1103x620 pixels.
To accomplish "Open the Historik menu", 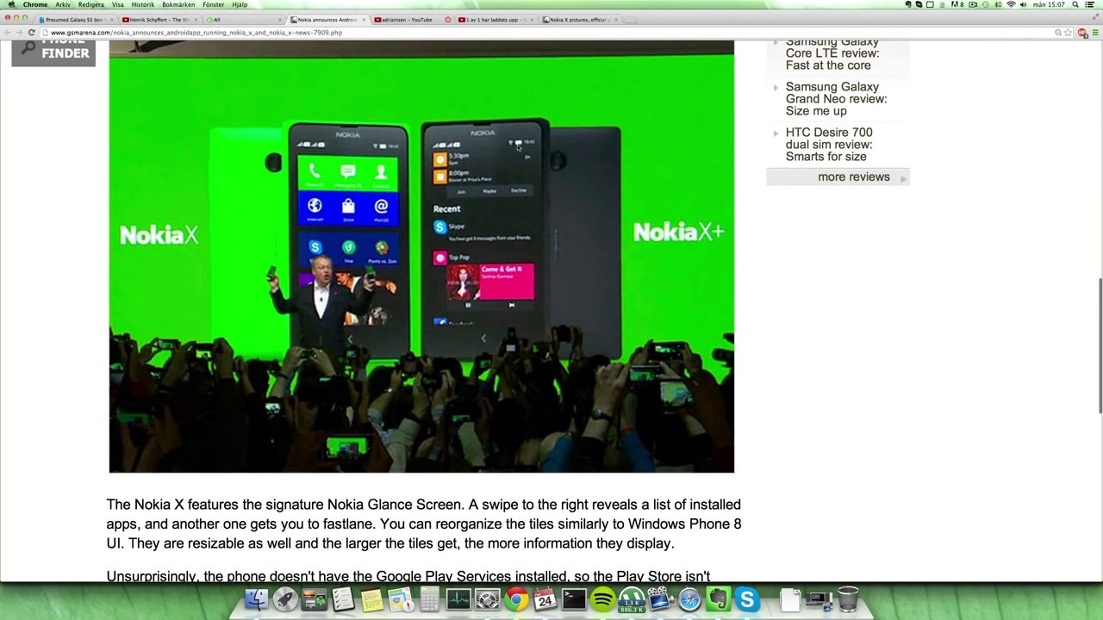I will [143, 4].
